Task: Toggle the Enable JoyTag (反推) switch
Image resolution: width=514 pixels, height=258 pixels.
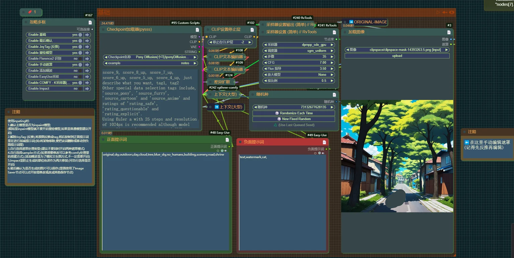Action: click(80, 47)
